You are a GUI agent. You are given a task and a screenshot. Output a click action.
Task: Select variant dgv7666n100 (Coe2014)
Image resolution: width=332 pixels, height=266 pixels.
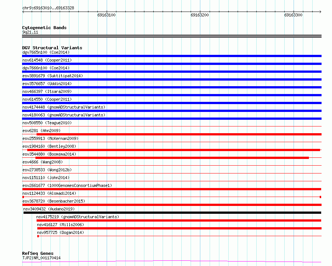(x=46, y=68)
